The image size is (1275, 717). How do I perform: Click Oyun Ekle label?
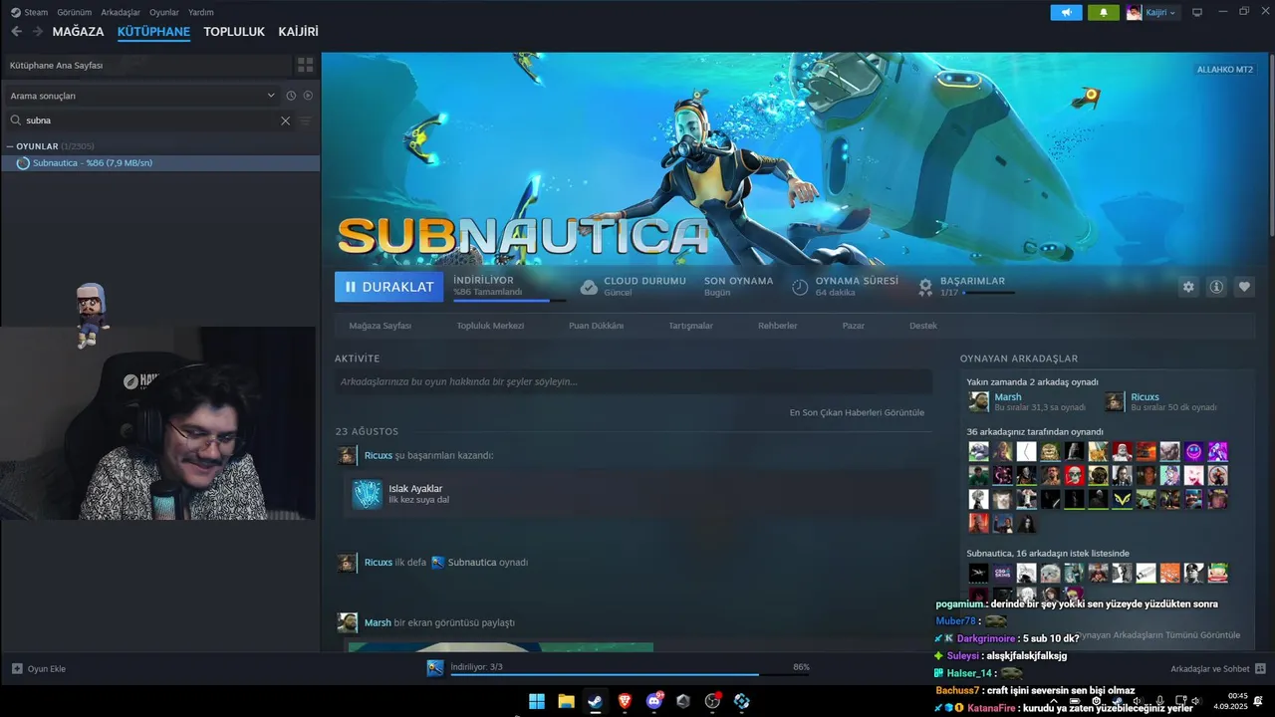47,669
